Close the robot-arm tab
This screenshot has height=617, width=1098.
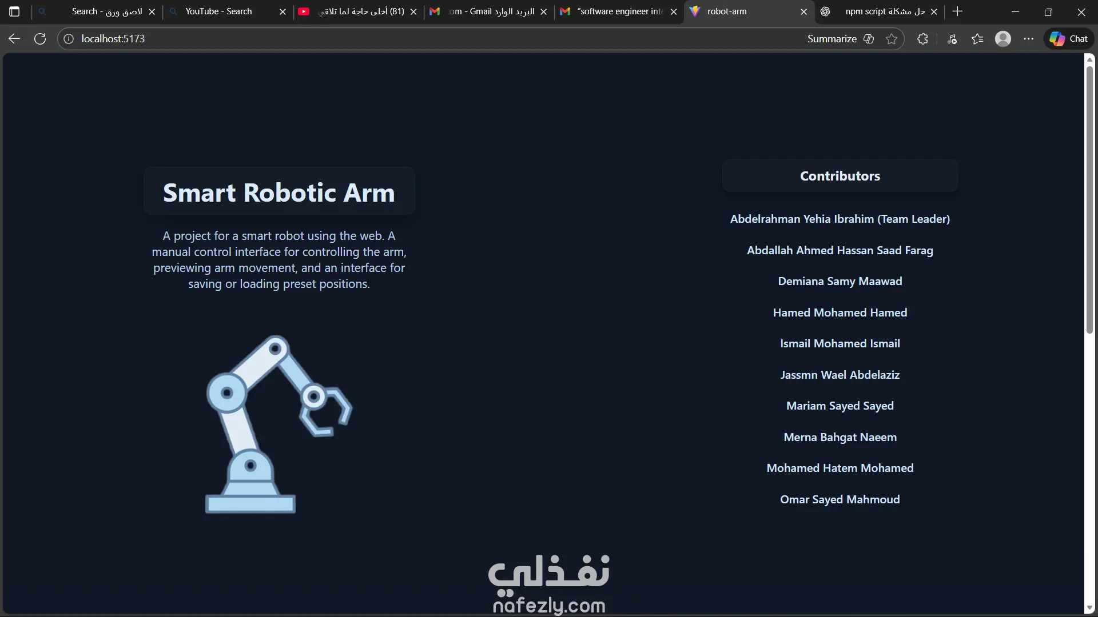tap(803, 11)
